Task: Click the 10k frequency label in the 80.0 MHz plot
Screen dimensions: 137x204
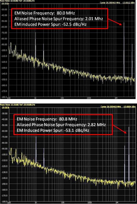Action: (62, 98)
